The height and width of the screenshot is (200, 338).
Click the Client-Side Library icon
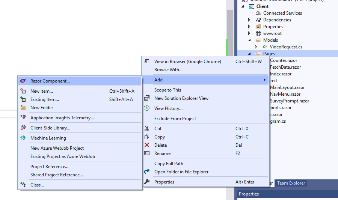coord(23,128)
